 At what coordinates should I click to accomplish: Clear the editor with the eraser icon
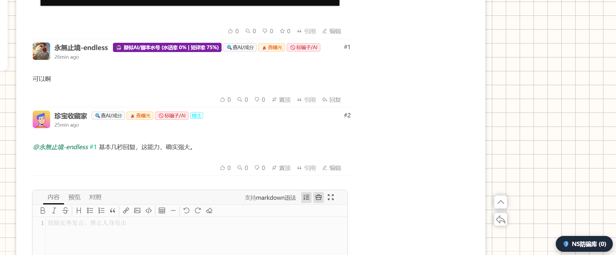click(x=209, y=210)
